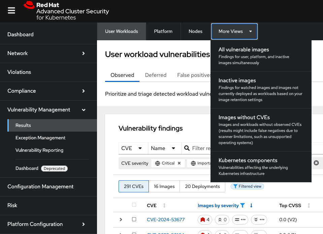Check the CVE-2024-53677 row checkbox
Screen dimensions: 323x234
pos(134,219)
